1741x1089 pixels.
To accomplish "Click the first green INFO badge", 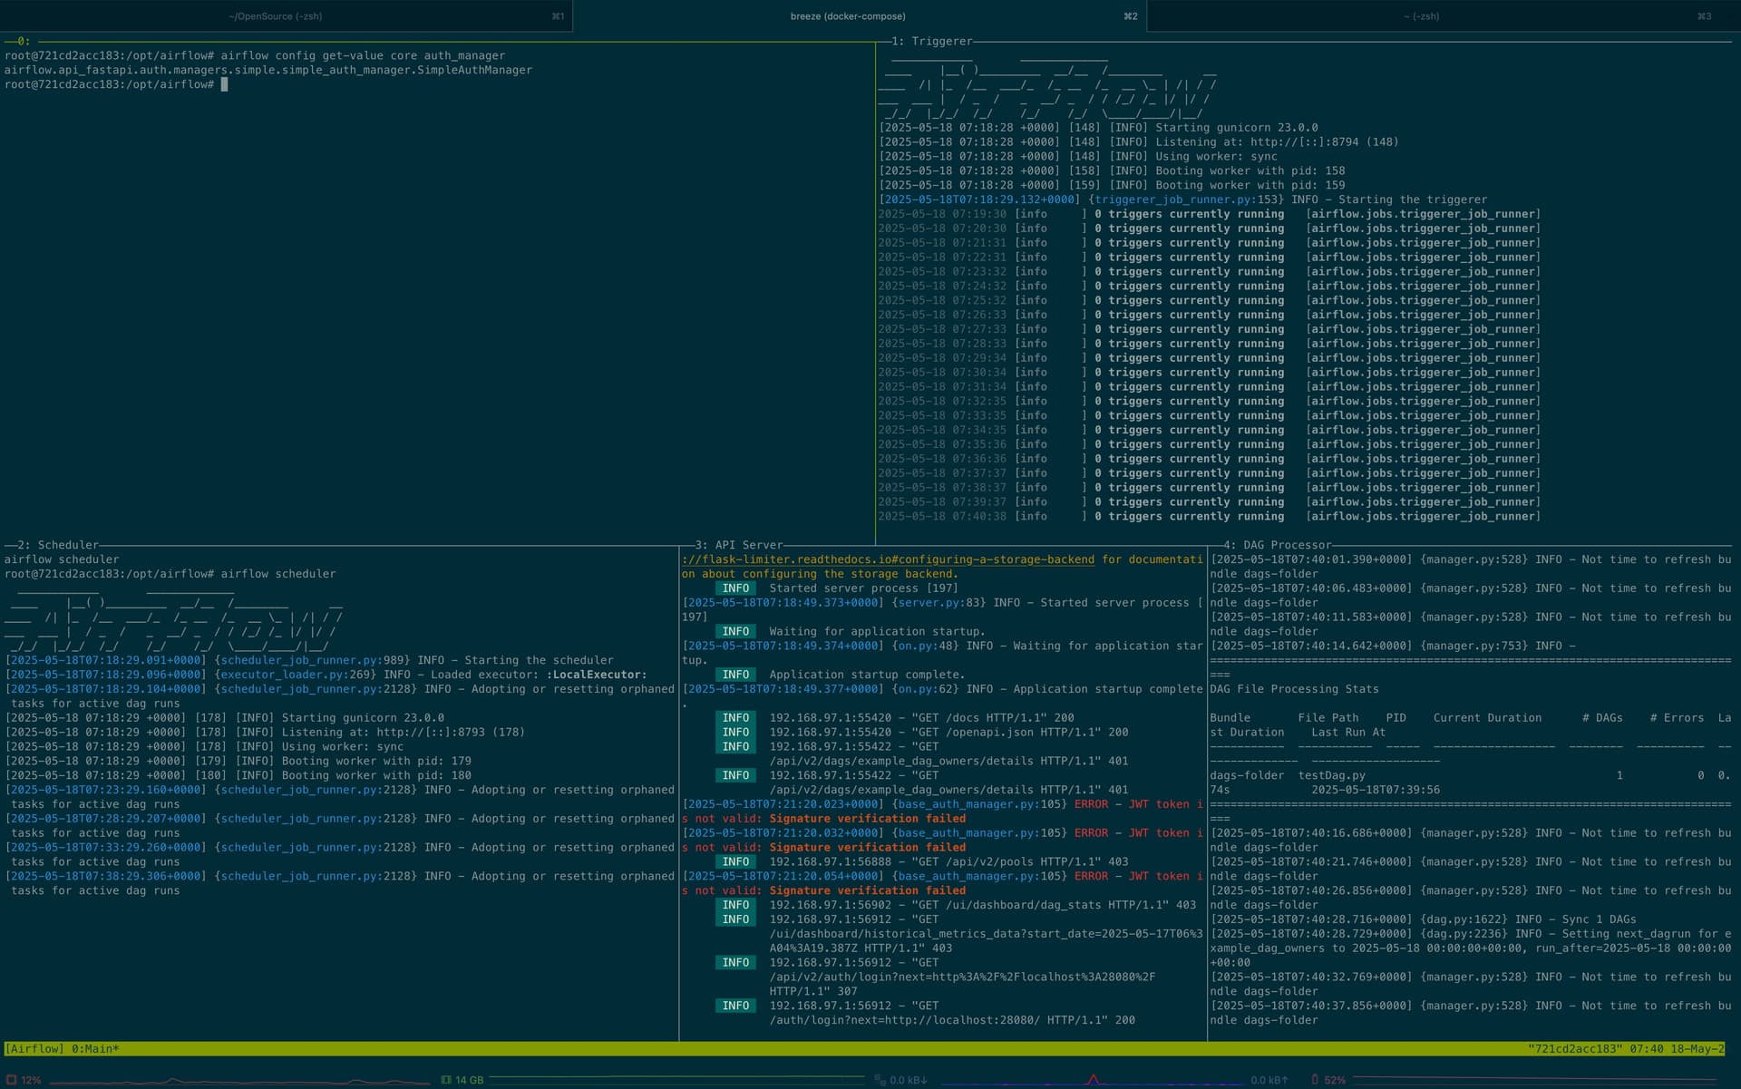I will click(x=735, y=588).
